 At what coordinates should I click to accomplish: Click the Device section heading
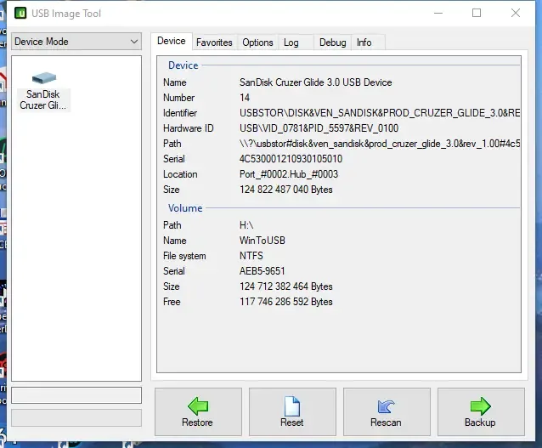pos(183,65)
